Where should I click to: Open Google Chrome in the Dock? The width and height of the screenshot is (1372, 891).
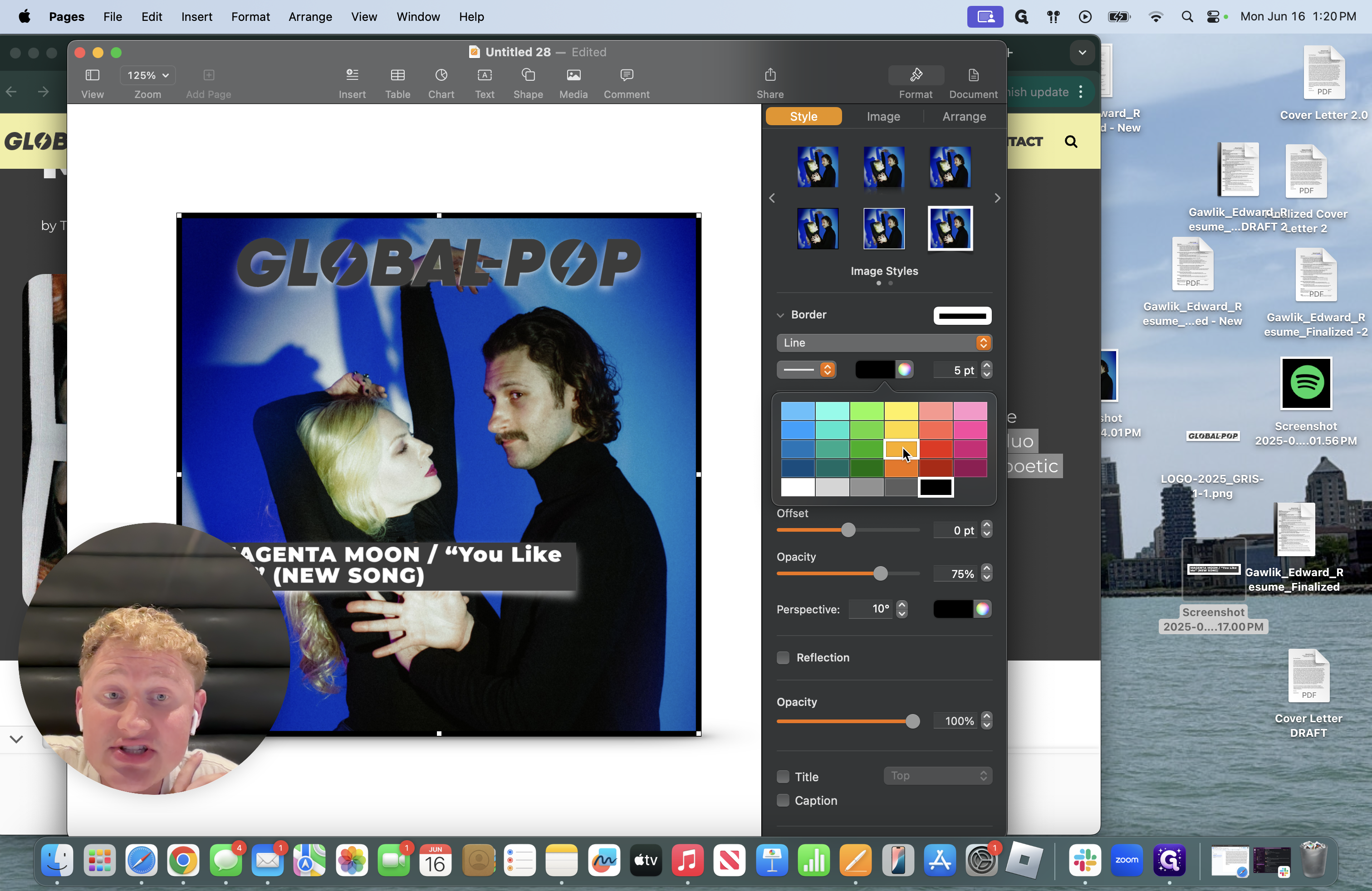[183, 861]
